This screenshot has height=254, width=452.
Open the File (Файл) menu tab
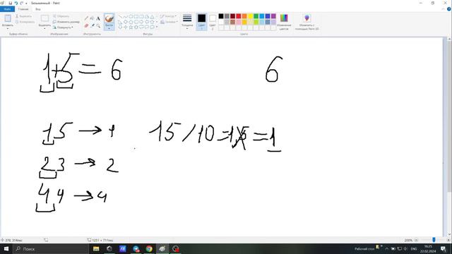click(x=7, y=9)
